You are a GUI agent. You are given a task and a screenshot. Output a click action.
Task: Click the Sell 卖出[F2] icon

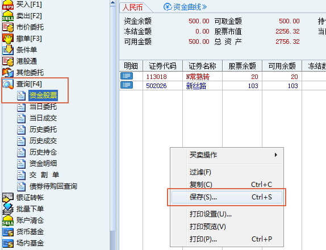point(8,16)
